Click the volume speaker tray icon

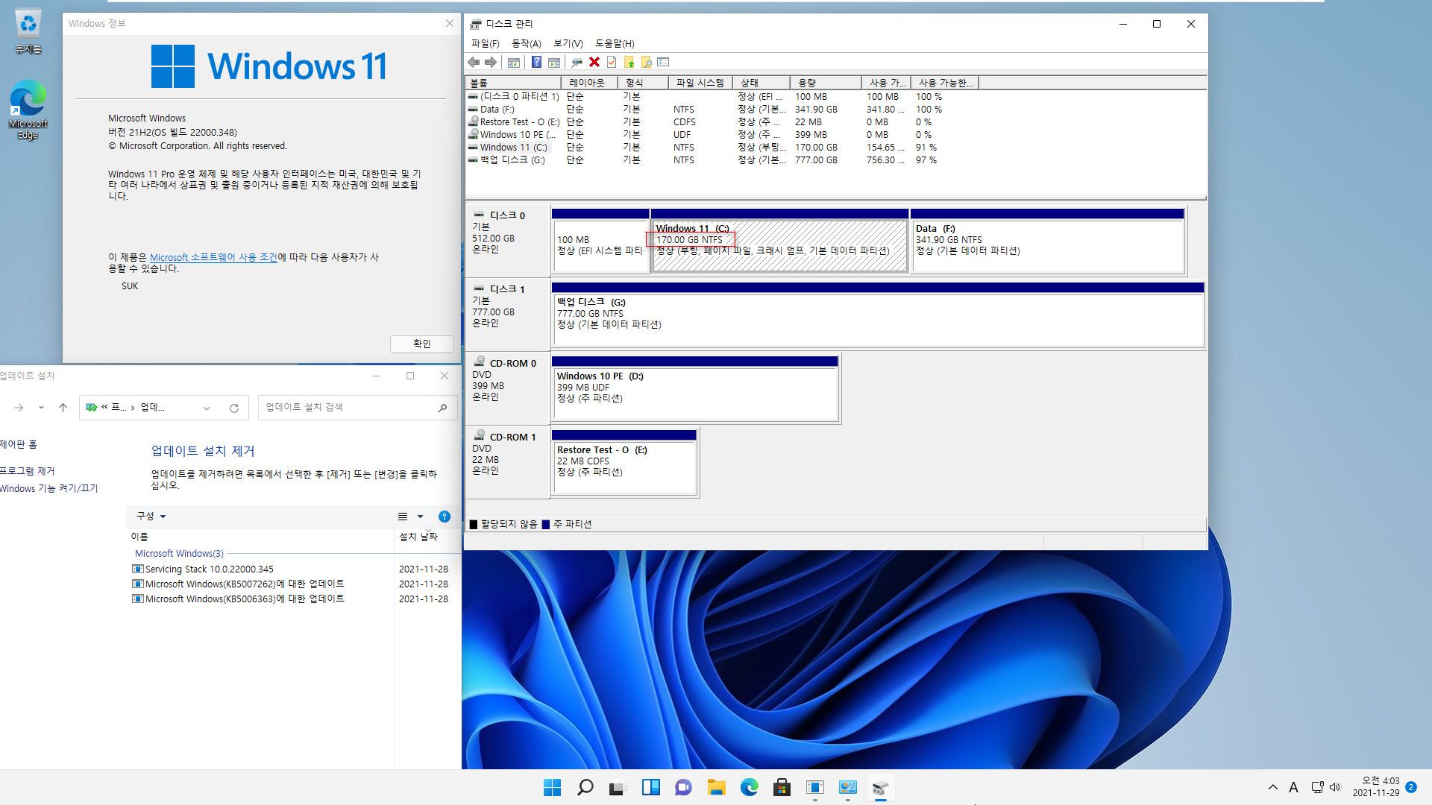pos(1335,787)
